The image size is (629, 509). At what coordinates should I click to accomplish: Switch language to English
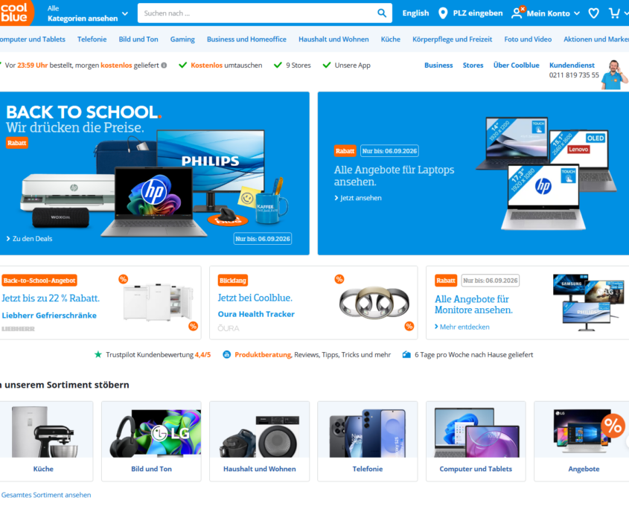(x=415, y=13)
